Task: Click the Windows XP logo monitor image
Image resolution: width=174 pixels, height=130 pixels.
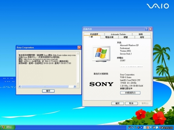Action: [x=101, y=54]
